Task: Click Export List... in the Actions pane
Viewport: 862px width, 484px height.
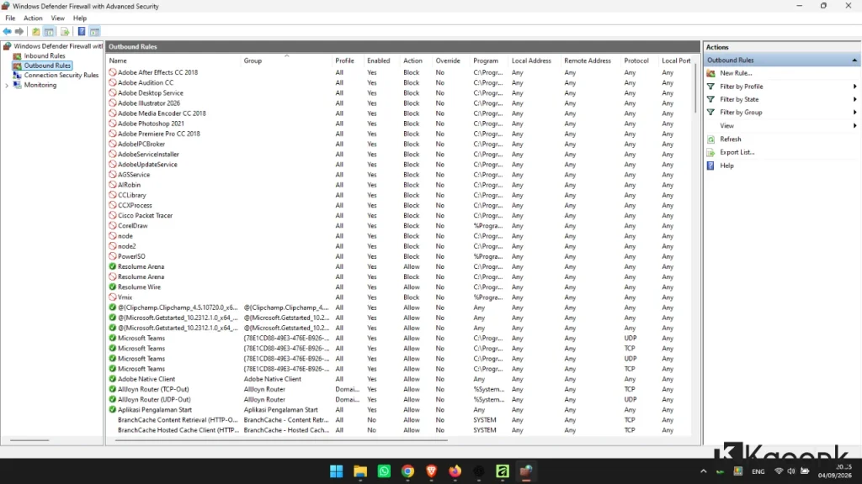Action: [737, 153]
